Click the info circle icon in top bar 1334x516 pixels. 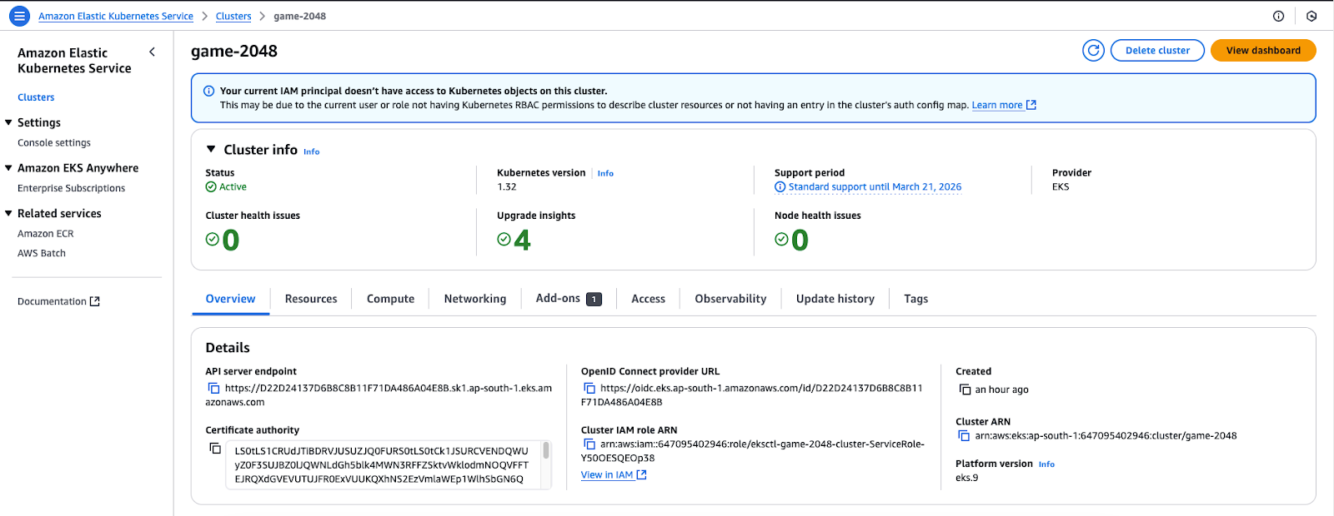click(1278, 16)
